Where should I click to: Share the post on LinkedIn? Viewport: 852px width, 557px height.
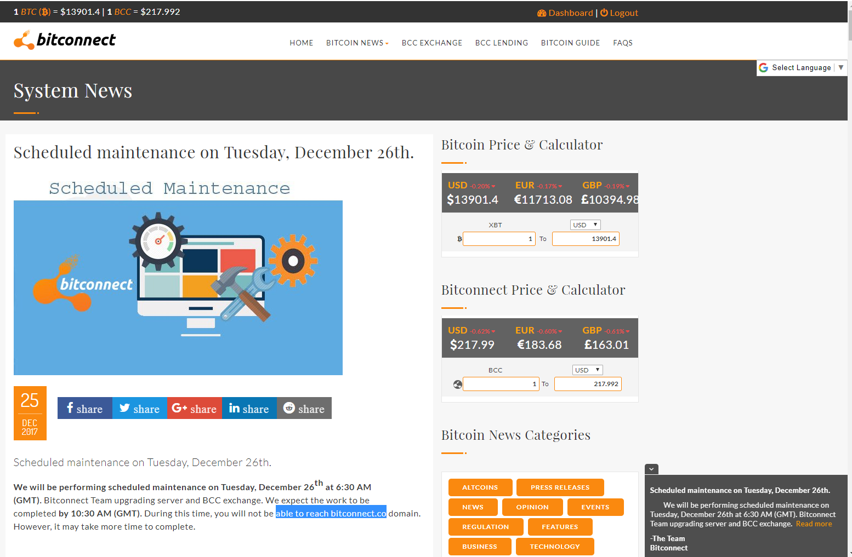(x=249, y=408)
